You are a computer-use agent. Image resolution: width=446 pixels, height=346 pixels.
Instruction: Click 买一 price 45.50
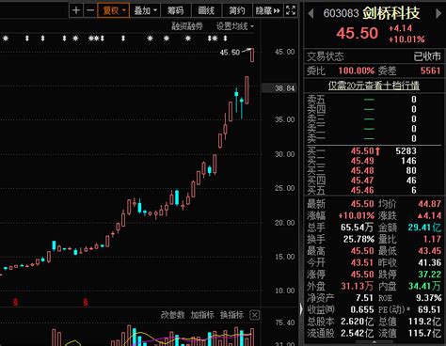(362, 151)
